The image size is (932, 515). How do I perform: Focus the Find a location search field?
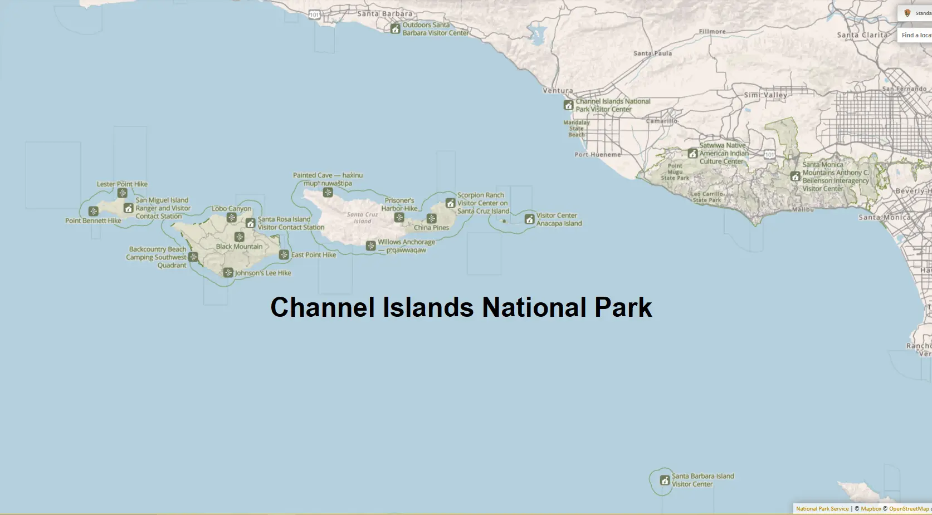point(916,35)
